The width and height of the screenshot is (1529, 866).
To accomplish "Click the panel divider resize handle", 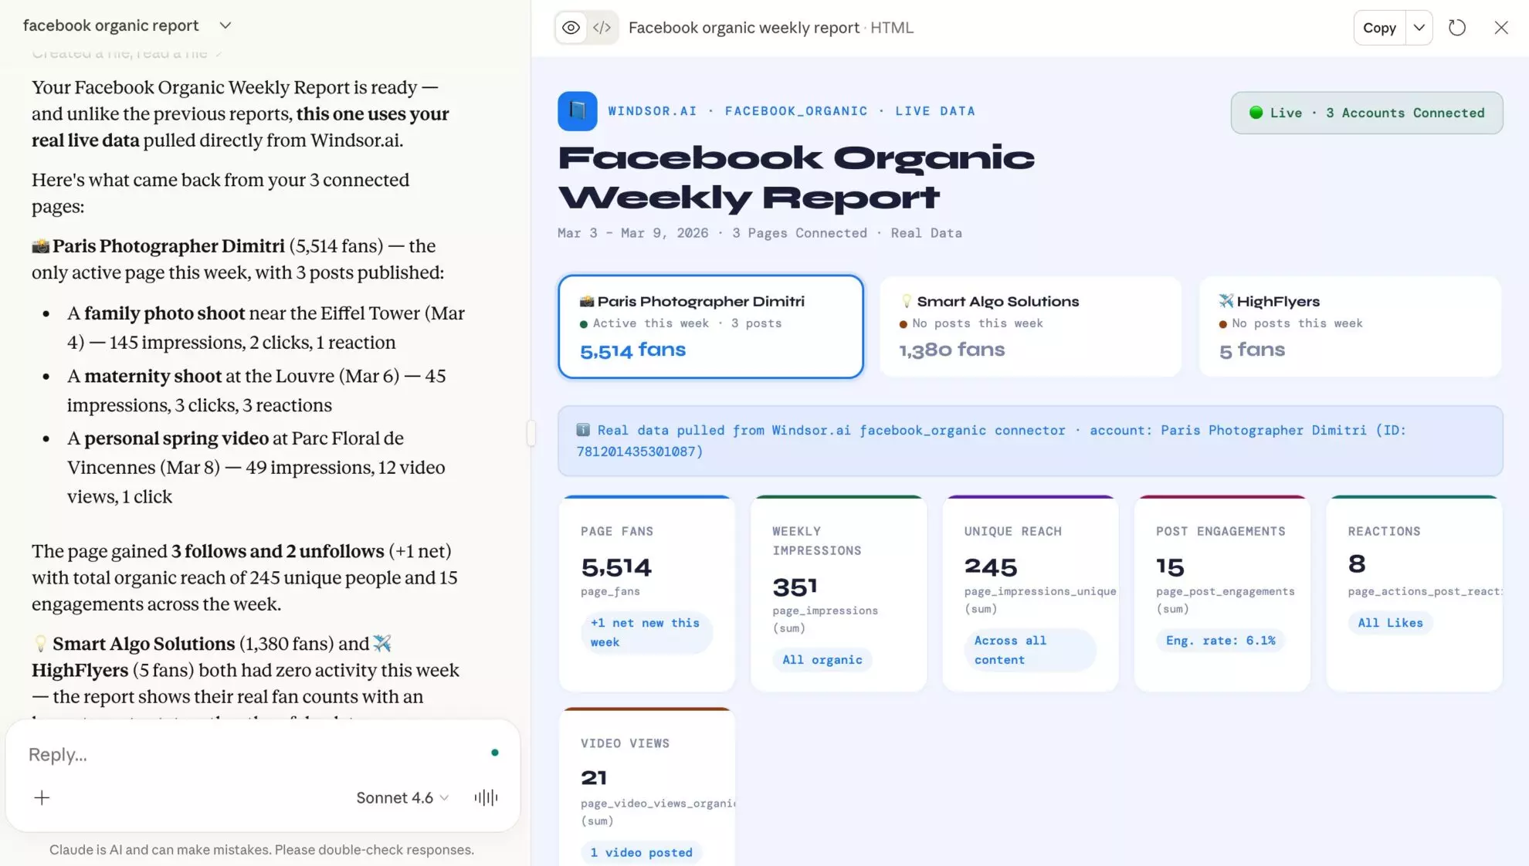I will (x=531, y=433).
